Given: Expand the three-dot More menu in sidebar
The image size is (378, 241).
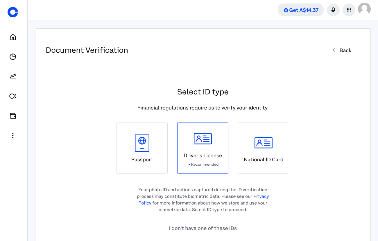Looking at the screenshot, I should click(12, 135).
